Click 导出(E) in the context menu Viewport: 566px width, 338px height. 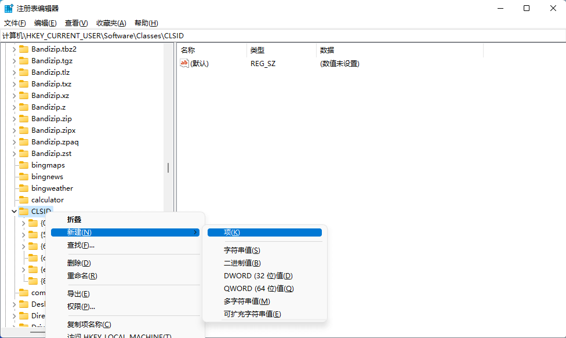(78, 294)
